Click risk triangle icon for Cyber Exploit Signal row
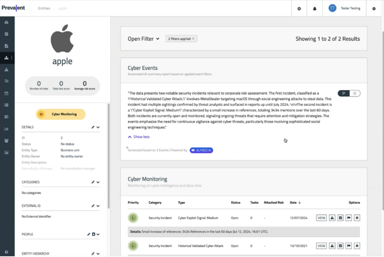The width and height of the screenshot is (384, 257). coord(332,218)
